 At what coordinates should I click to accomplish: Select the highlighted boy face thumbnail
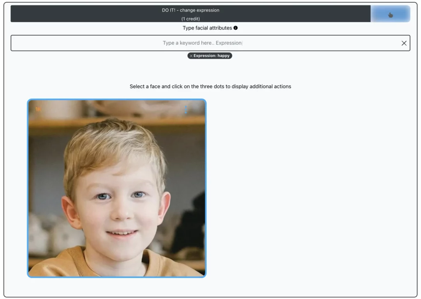click(116, 188)
